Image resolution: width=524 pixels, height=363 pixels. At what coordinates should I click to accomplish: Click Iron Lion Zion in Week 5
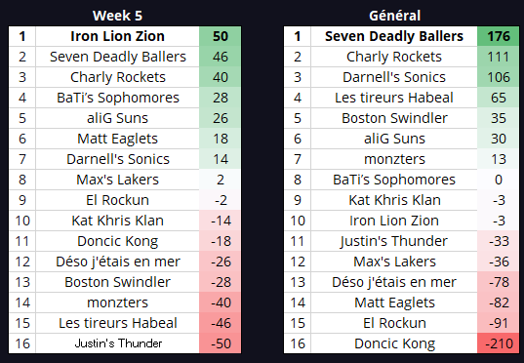pos(117,36)
